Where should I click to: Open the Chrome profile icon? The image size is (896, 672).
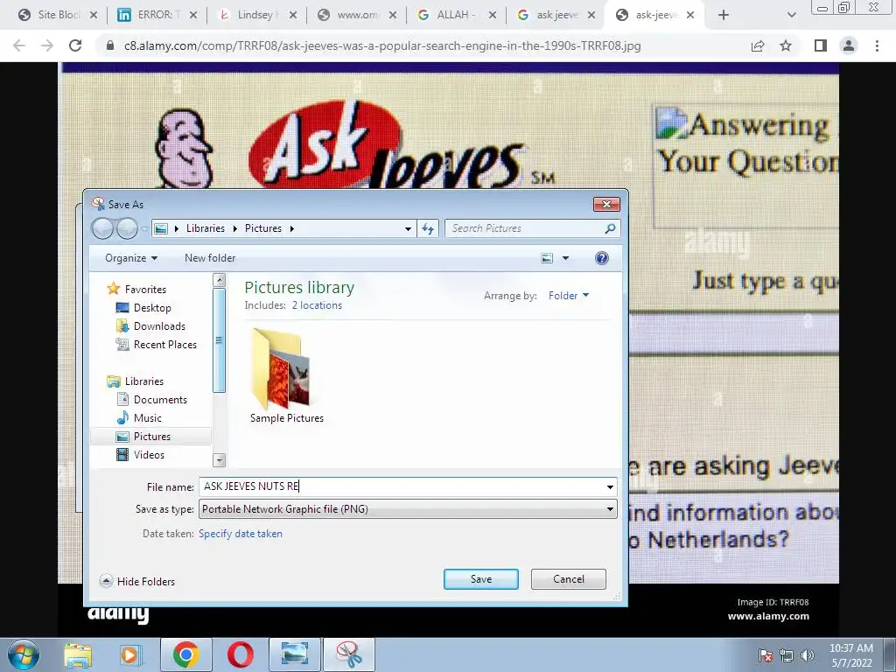click(849, 45)
